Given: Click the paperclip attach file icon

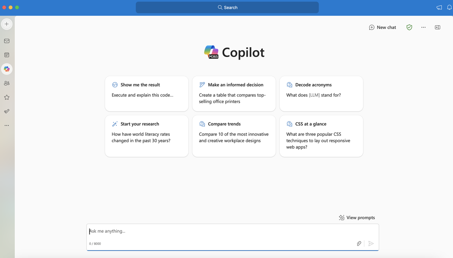Looking at the screenshot, I should (359, 244).
